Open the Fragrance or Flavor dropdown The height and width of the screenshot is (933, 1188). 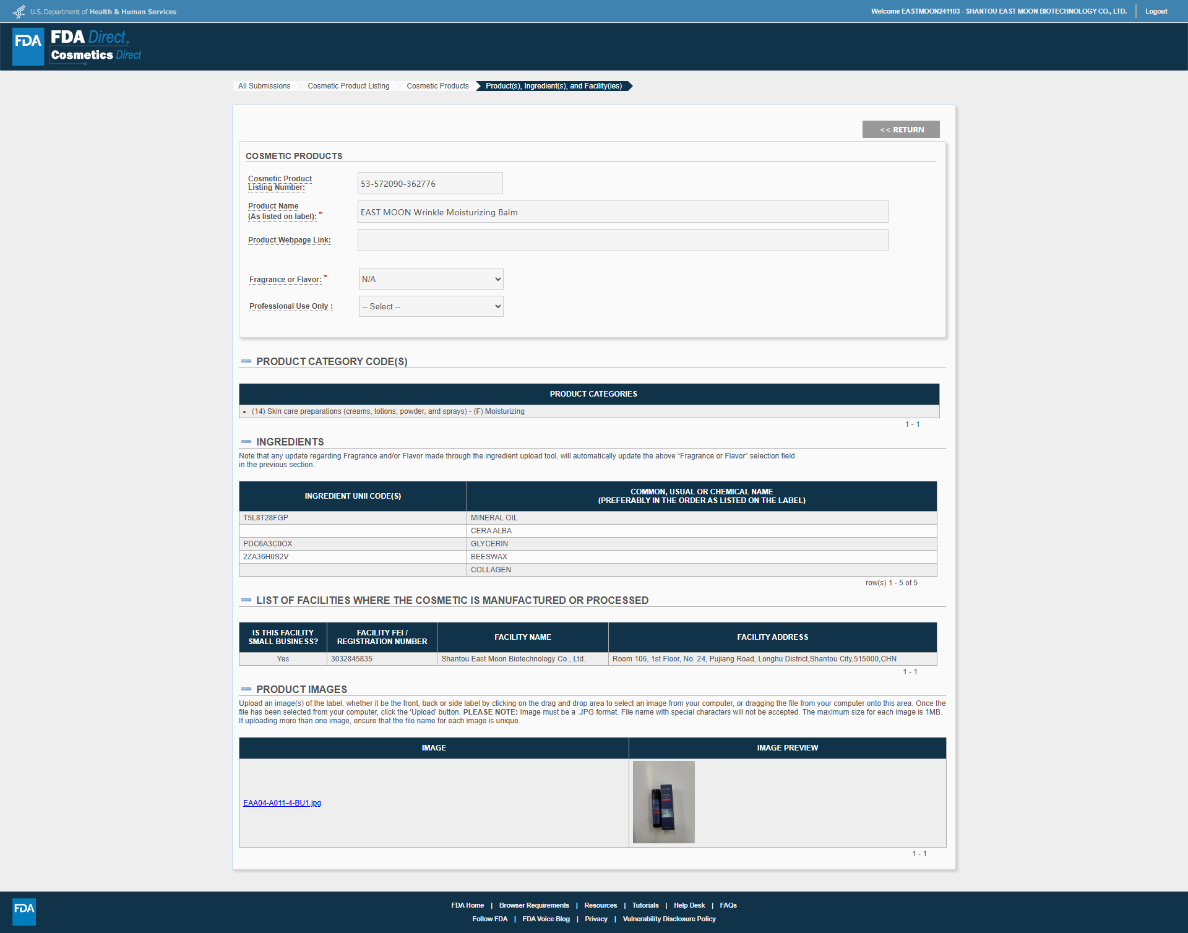coord(431,279)
